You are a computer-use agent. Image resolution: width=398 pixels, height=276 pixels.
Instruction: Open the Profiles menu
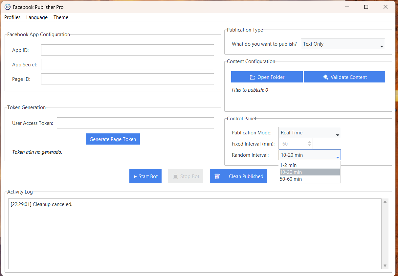(12, 17)
